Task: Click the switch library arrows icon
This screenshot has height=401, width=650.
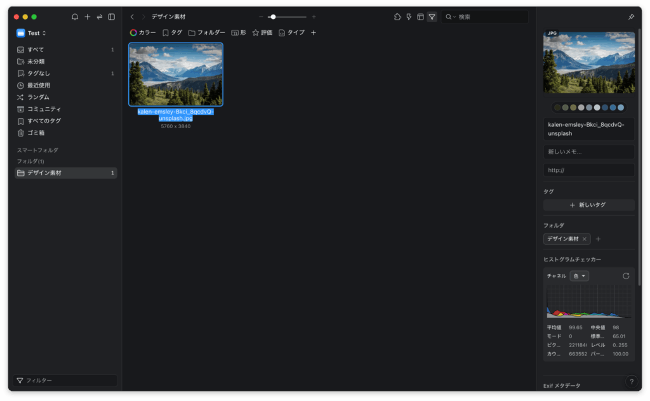Action: pos(100,17)
